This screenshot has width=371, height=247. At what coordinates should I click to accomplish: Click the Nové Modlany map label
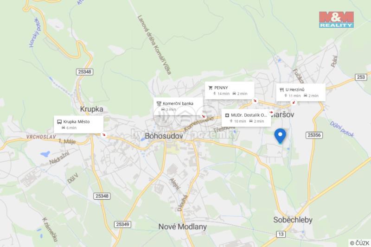182,227
